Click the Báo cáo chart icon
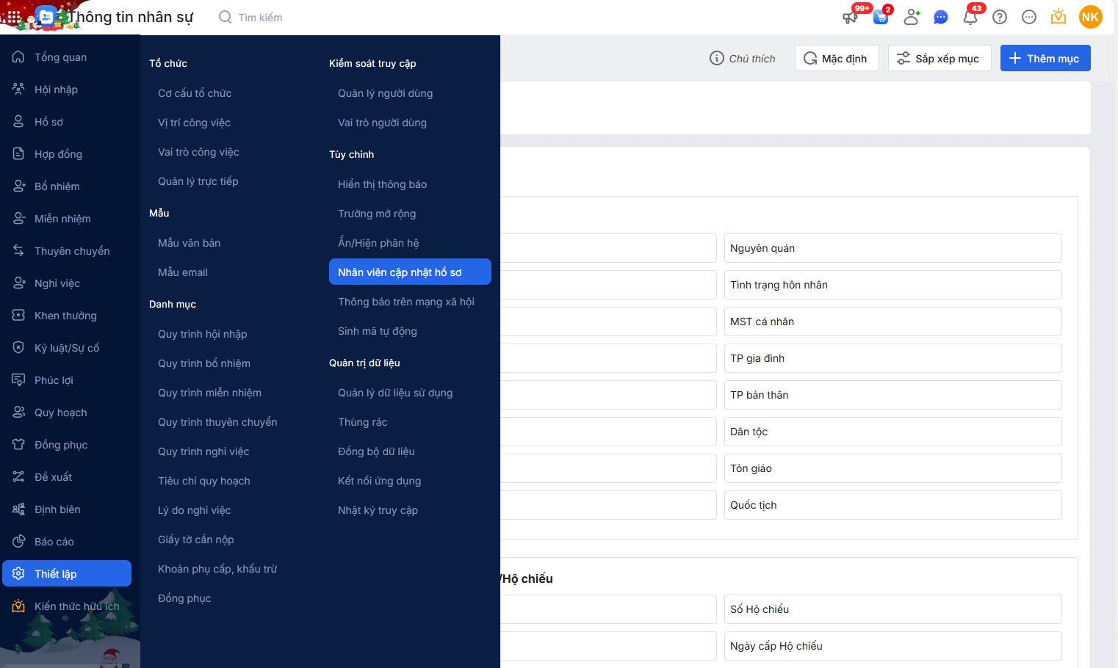Image resolution: width=1118 pixels, height=668 pixels. pos(18,541)
